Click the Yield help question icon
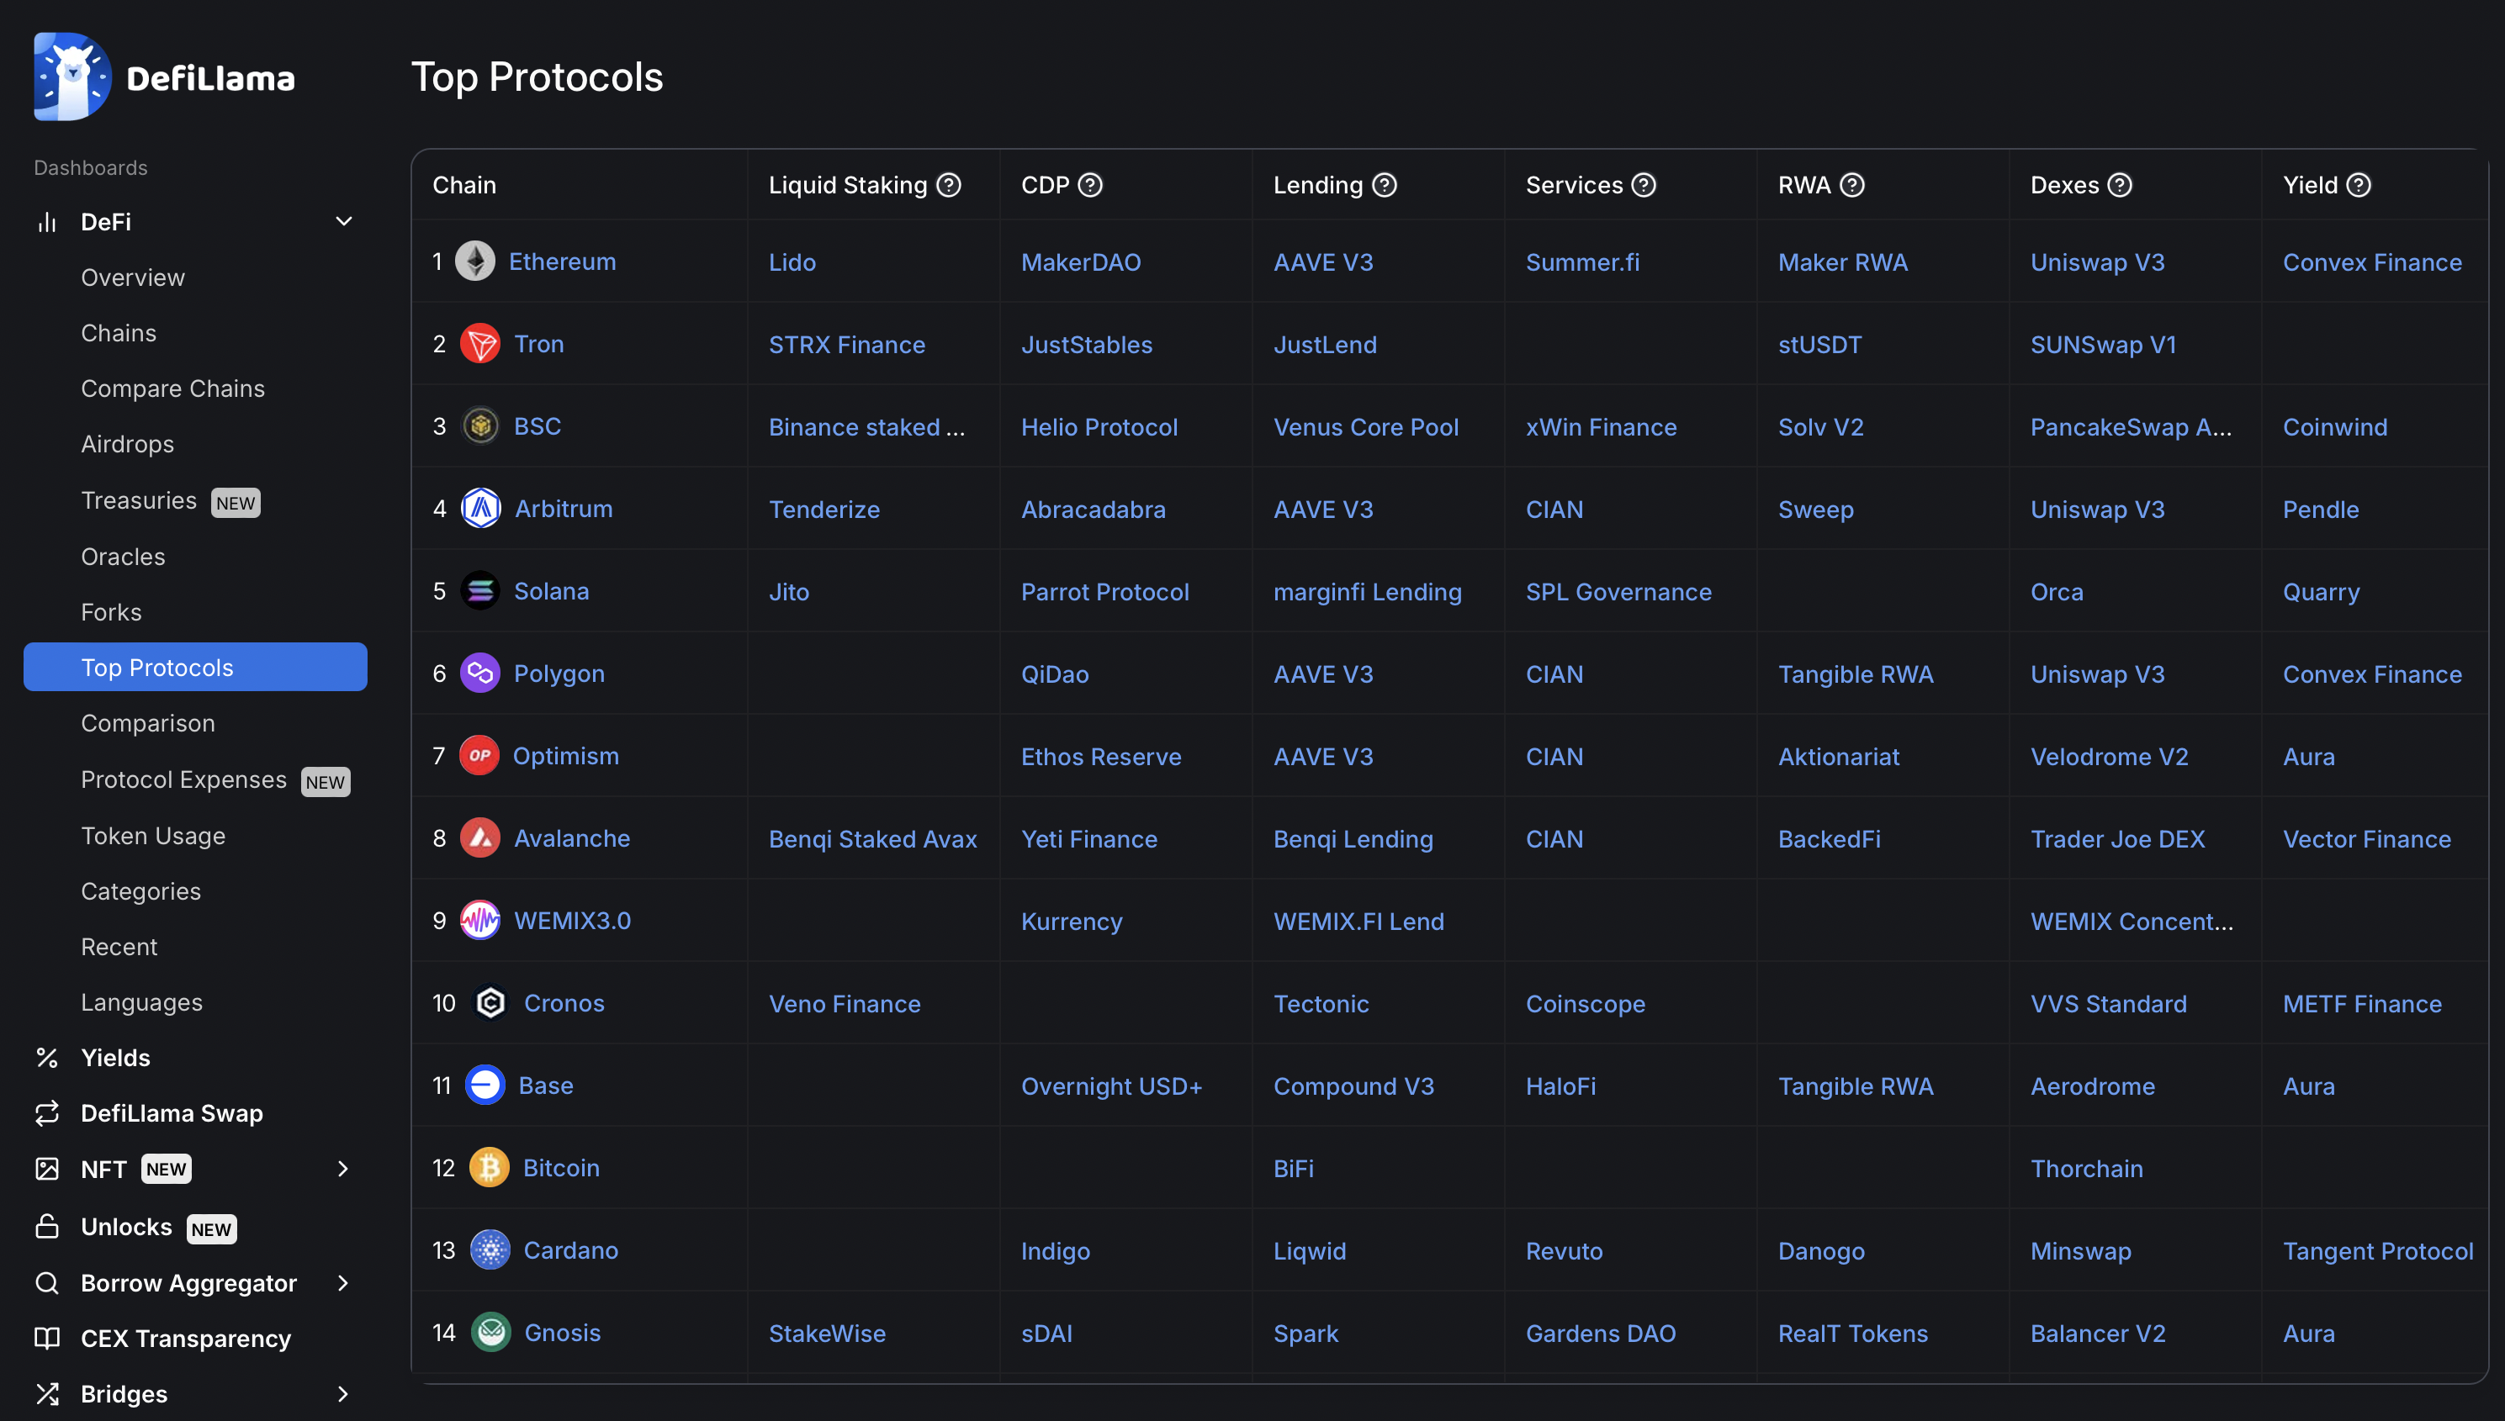This screenshot has width=2505, height=1421. 2359,184
